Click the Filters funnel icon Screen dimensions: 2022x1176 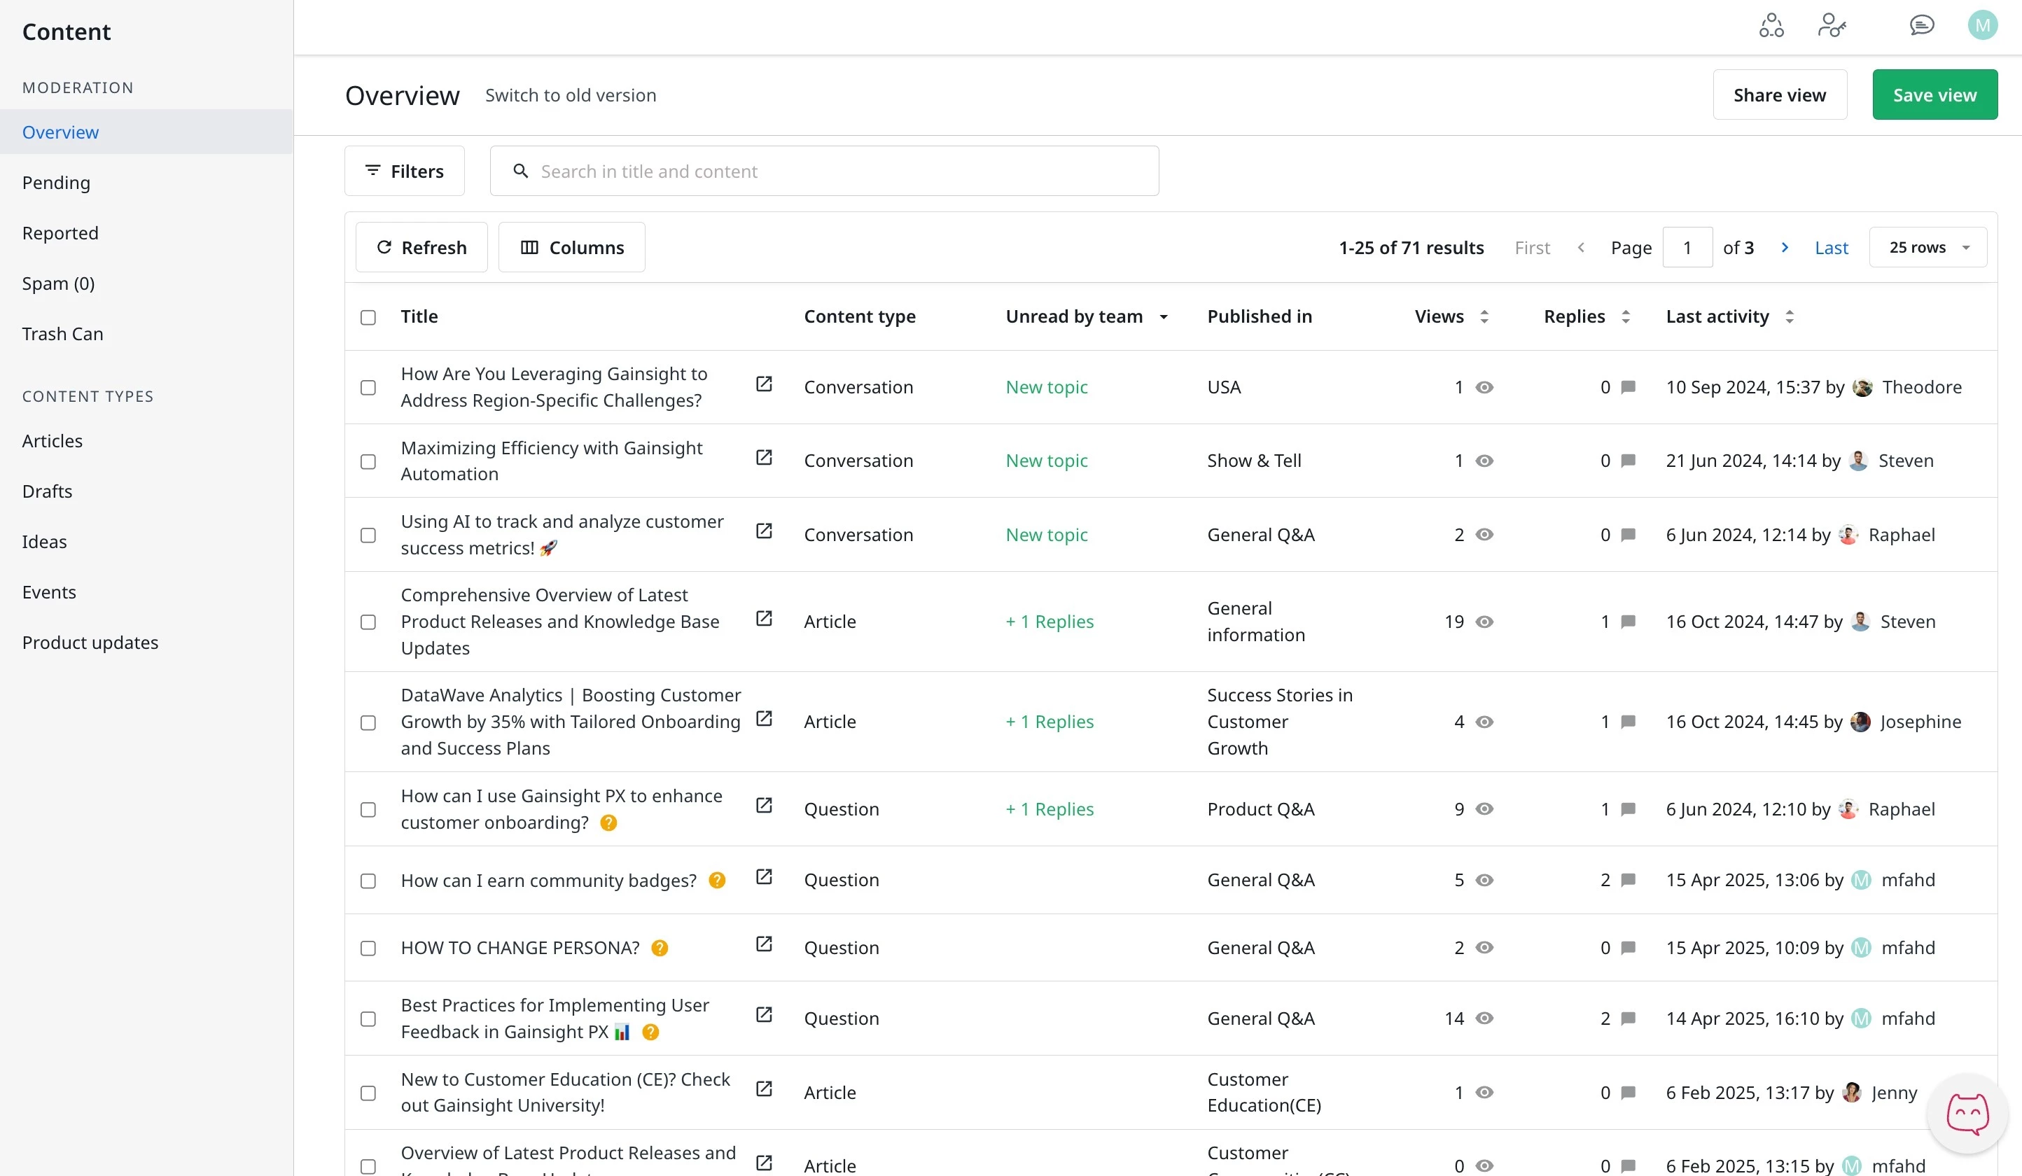pos(372,170)
